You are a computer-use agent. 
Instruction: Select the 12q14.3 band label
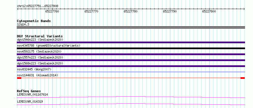pyautogui.click(x=23, y=25)
